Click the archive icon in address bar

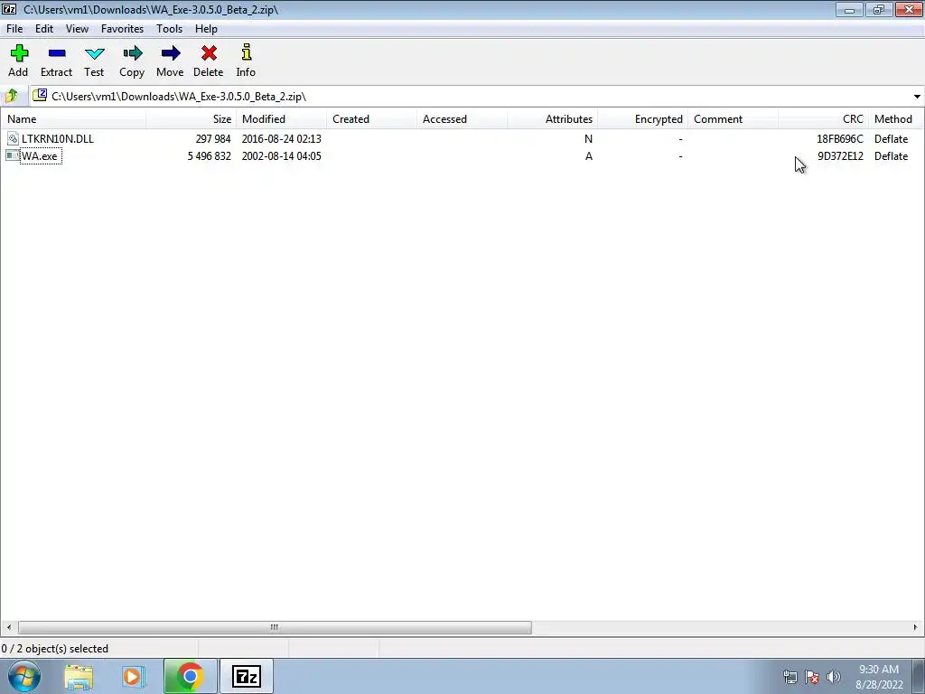pyautogui.click(x=40, y=96)
